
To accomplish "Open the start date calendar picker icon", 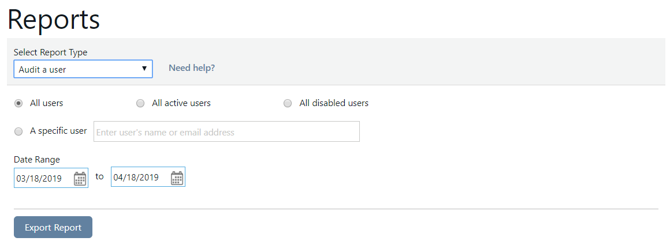I will point(80,178).
